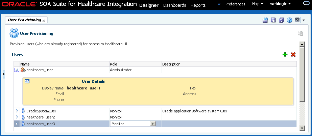Click the vertical scrollbar thumb

point(302,75)
